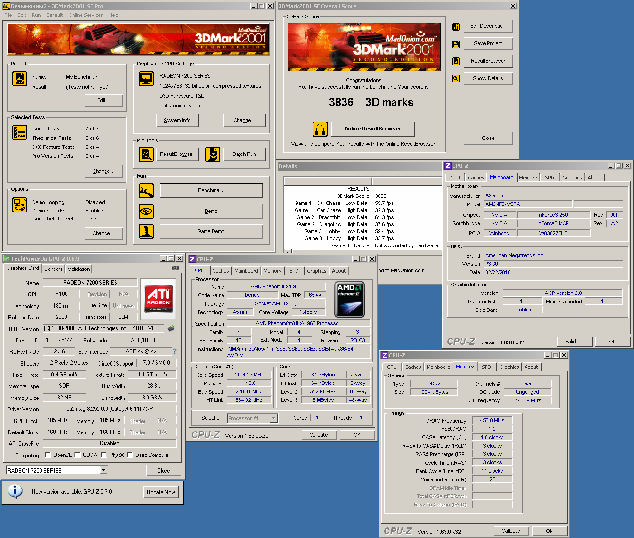Click Validate in CPU-Z Memory window
The image size is (634, 538).
pos(511,531)
